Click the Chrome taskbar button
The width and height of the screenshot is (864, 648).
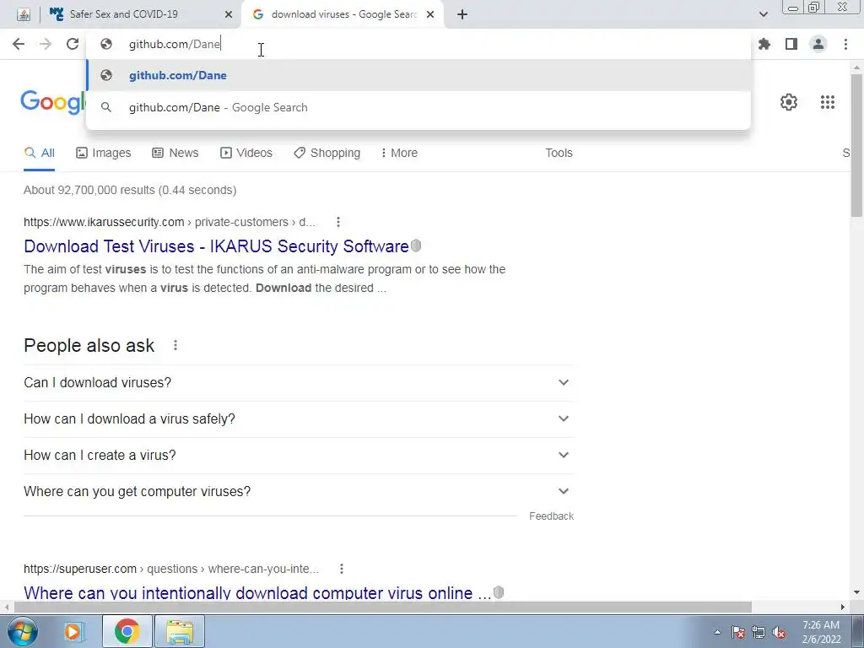pyautogui.click(x=127, y=631)
